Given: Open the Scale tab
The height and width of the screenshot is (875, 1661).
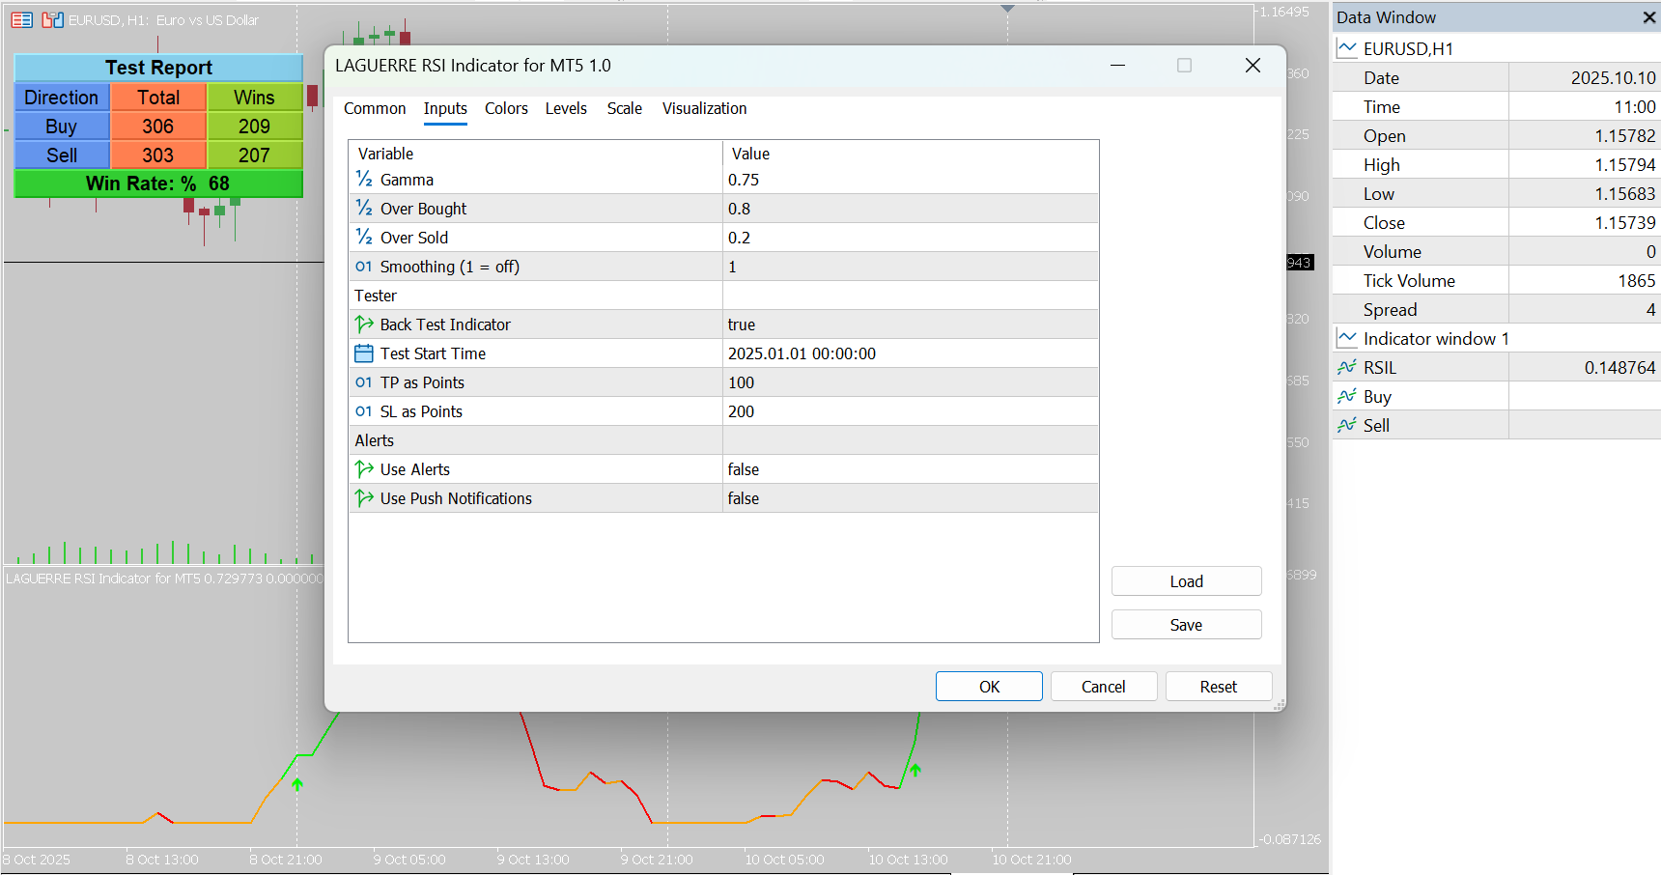Looking at the screenshot, I should pyautogui.click(x=625, y=108).
